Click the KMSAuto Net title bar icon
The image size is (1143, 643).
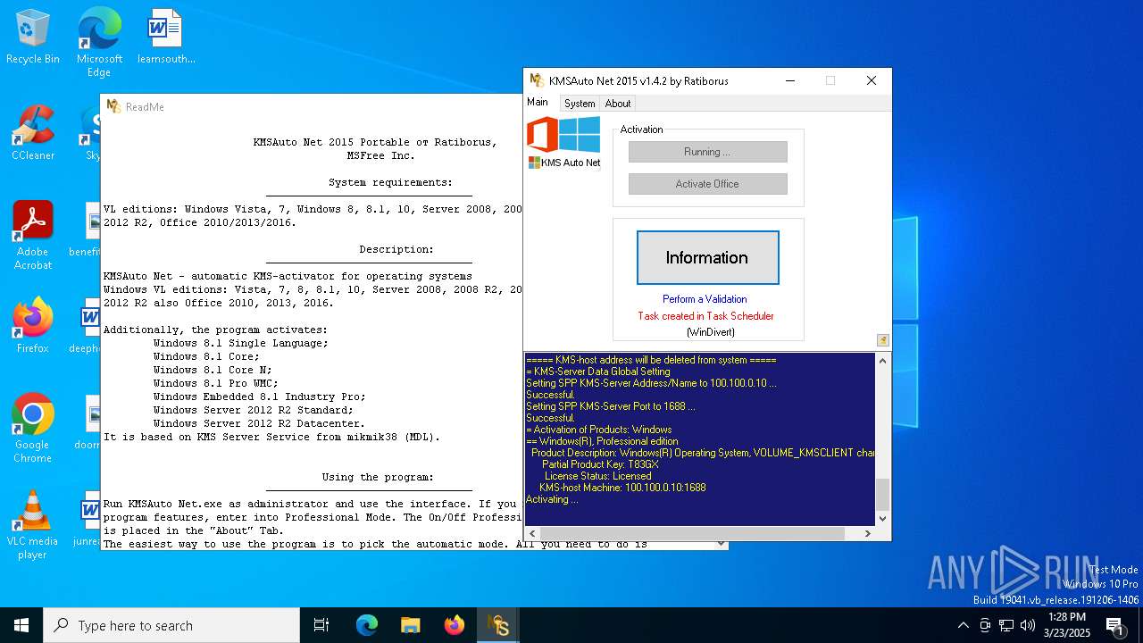click(537, 80)
